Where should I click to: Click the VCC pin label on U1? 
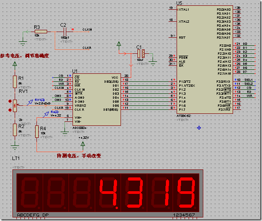pyautogui.click(x=115, y=78)
